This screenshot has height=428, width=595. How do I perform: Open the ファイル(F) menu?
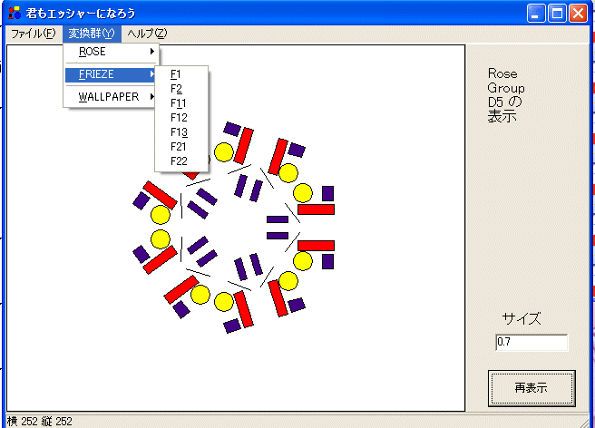34,34
